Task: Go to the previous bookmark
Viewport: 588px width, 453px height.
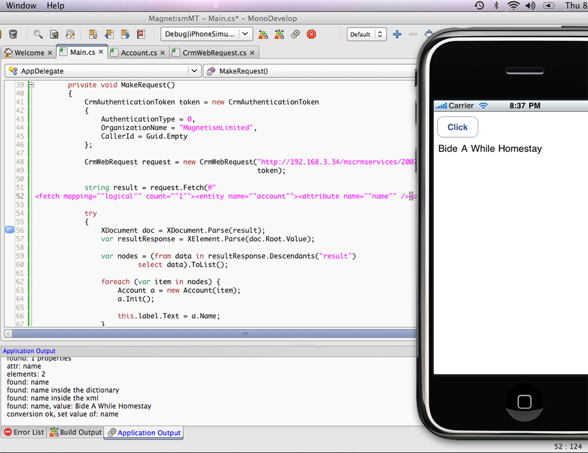Action: coord(109,34)
